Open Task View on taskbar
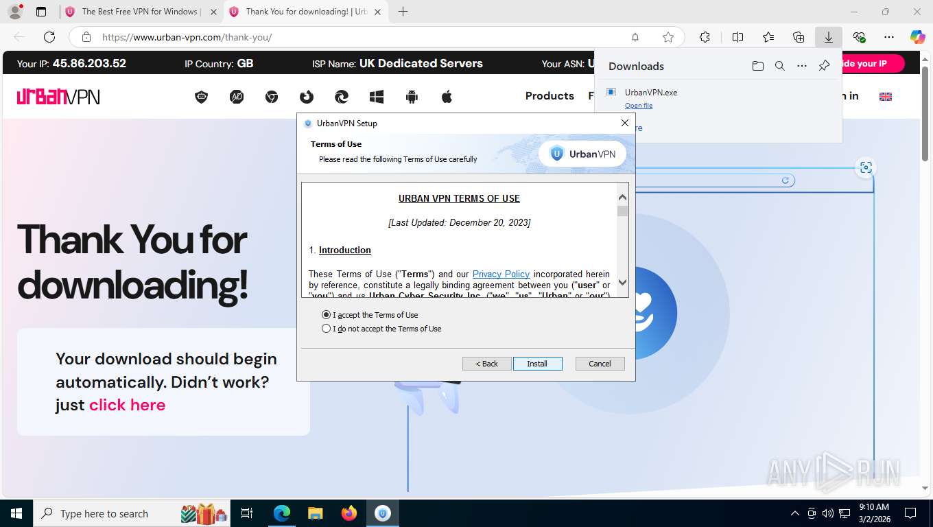The height and width of the screenshot is (527, 933). (247, 513)
